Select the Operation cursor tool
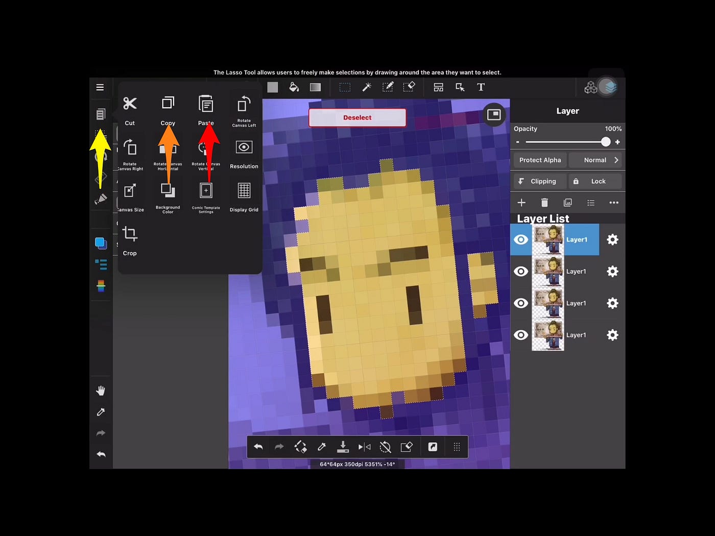Image resolution: width=715 pixels, height=536 pixels. pyautogui.click(x=460, y=87)
